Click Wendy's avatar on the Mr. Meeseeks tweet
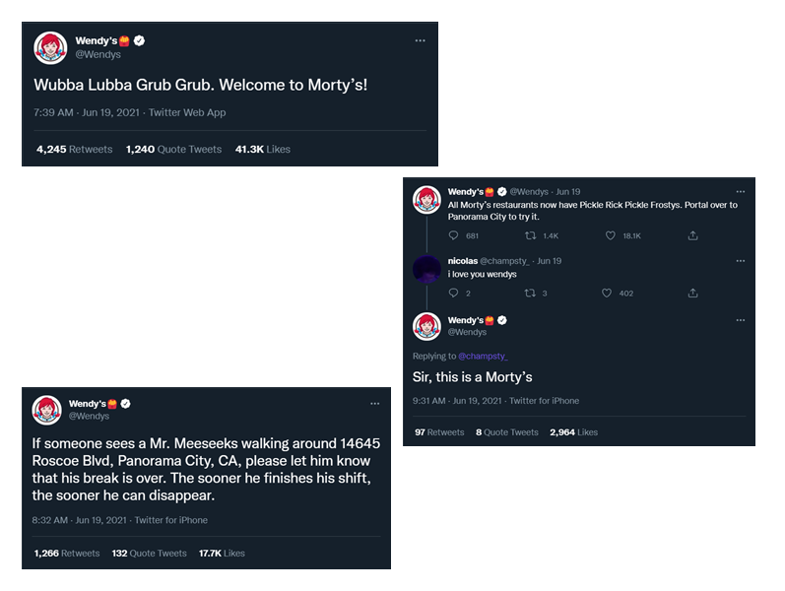The image size is (785, 591). [47, 410]
